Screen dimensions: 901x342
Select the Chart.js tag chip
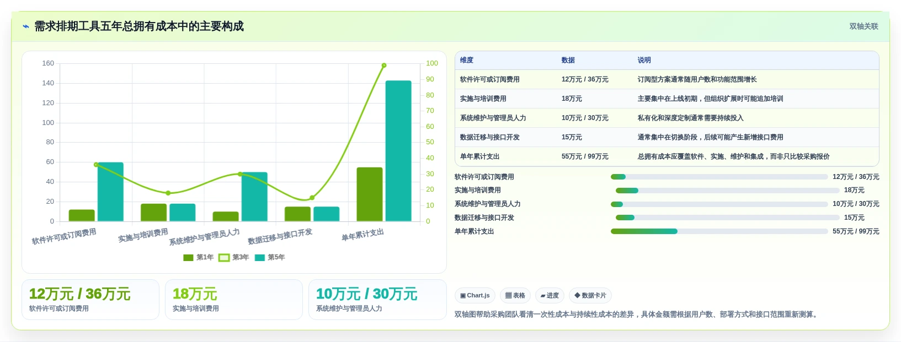point(475,296)
